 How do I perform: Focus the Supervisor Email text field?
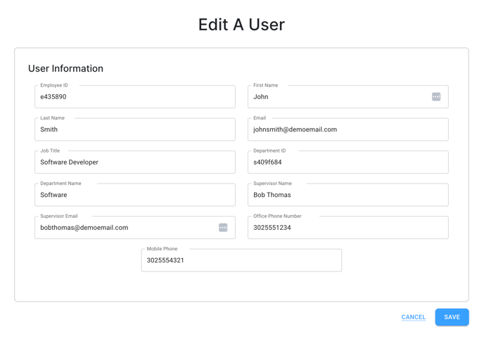click(x=135, y=227)
